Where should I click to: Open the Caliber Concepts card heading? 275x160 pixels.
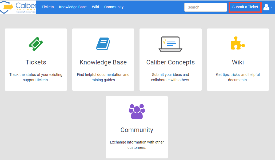pos(170,62)
